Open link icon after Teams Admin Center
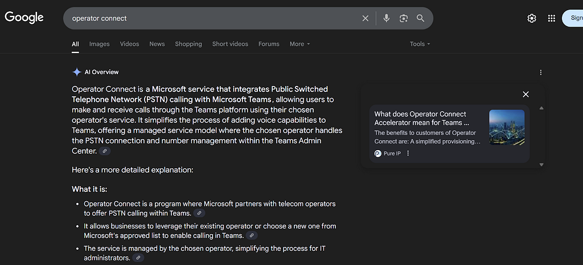Image resolution: width=583 pixels, height=265 pixels. 105,151
